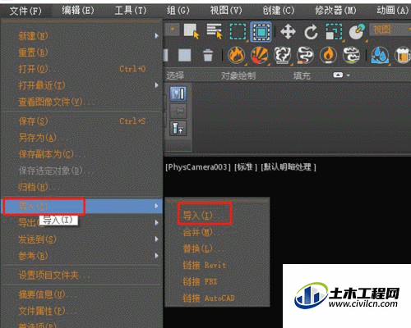The width and height of the screenshot is (411, 328).
Task: Activate the Select and Rotate tool
Action: tap(311, 32)
